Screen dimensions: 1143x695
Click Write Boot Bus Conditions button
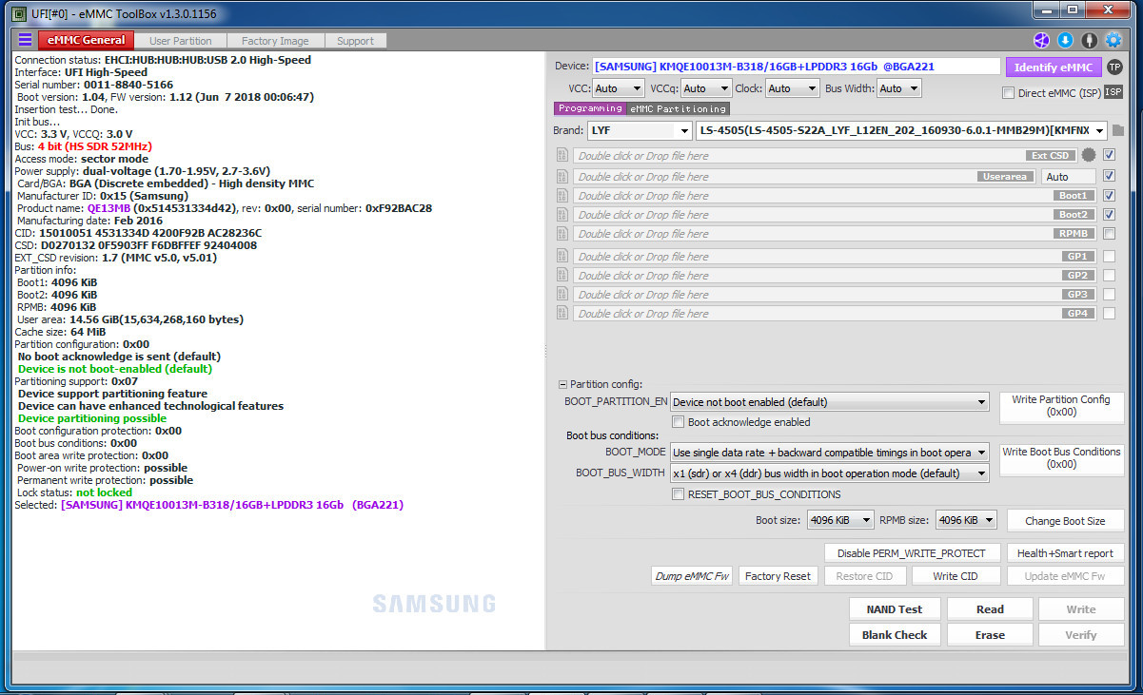(x=1061, y=458)
